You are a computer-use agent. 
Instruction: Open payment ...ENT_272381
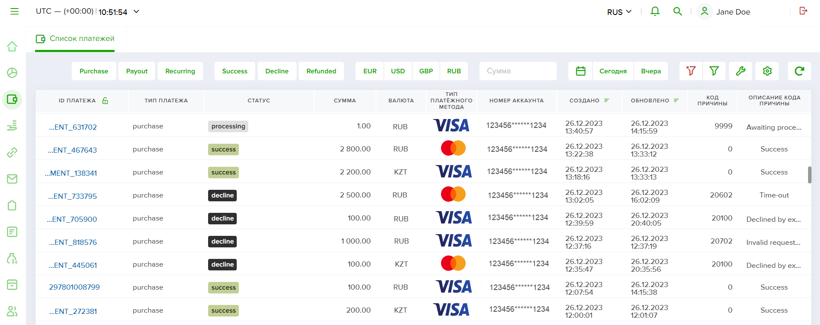click(73, 311)
